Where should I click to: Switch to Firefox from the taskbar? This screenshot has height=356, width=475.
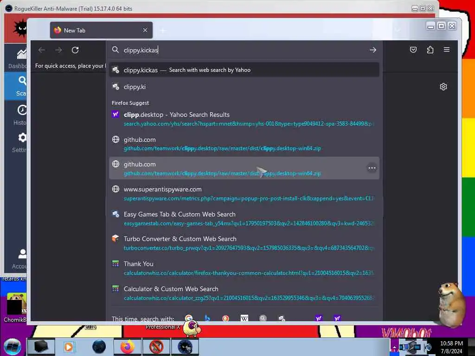pos(127,347)
